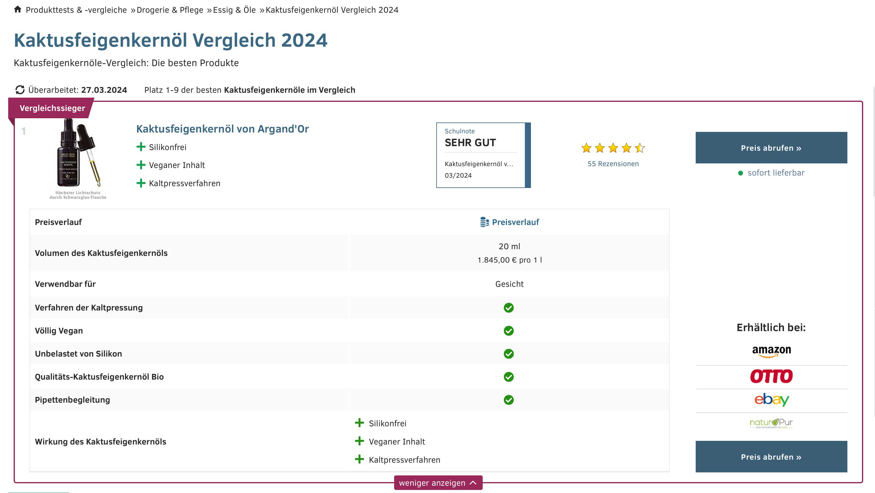Click plus icon beside Kaltpressverfahren in Wirkung row
Viewport: 875px width, 493px height.
pyautogui.click(x=359, y=460)
